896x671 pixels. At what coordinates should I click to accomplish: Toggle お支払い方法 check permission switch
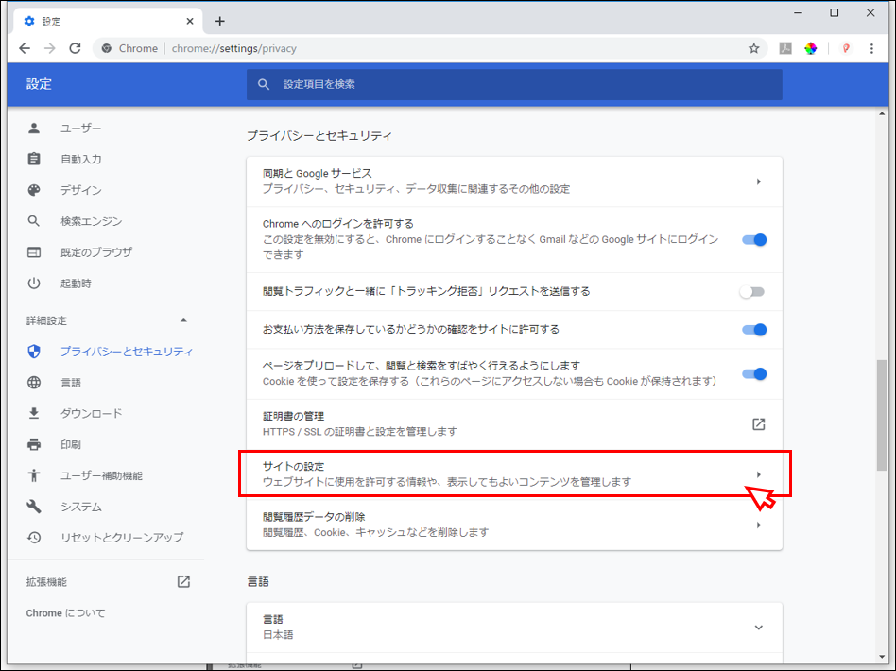(753, 330)
